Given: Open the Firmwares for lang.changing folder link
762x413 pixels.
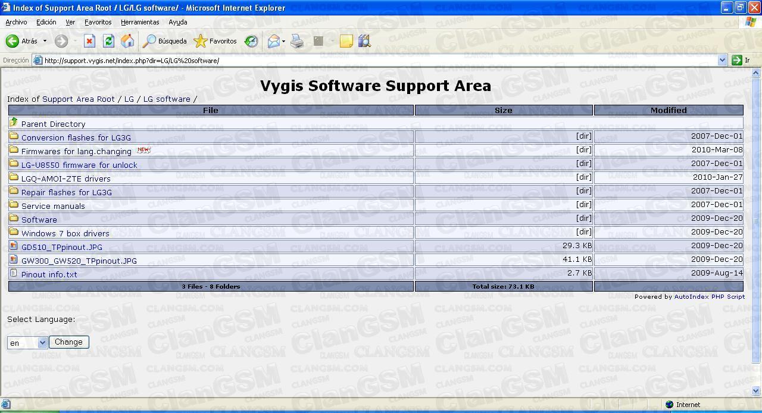Looking at the screenshot, I should coord(76,151).
